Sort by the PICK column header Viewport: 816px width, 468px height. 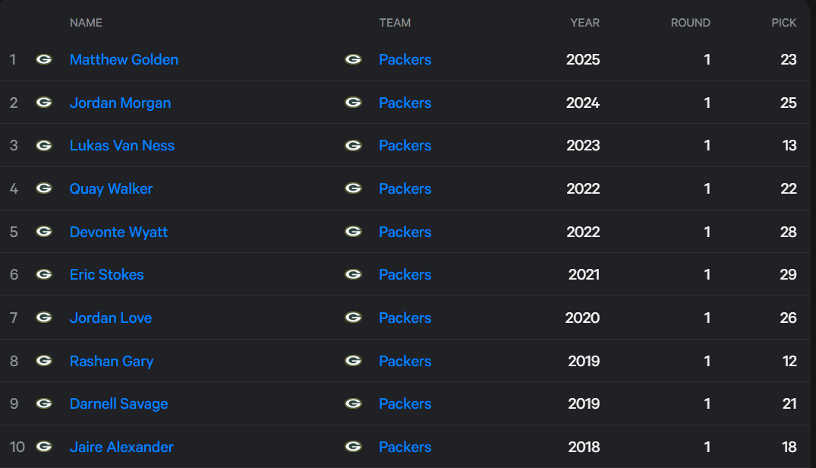(783, 23)
